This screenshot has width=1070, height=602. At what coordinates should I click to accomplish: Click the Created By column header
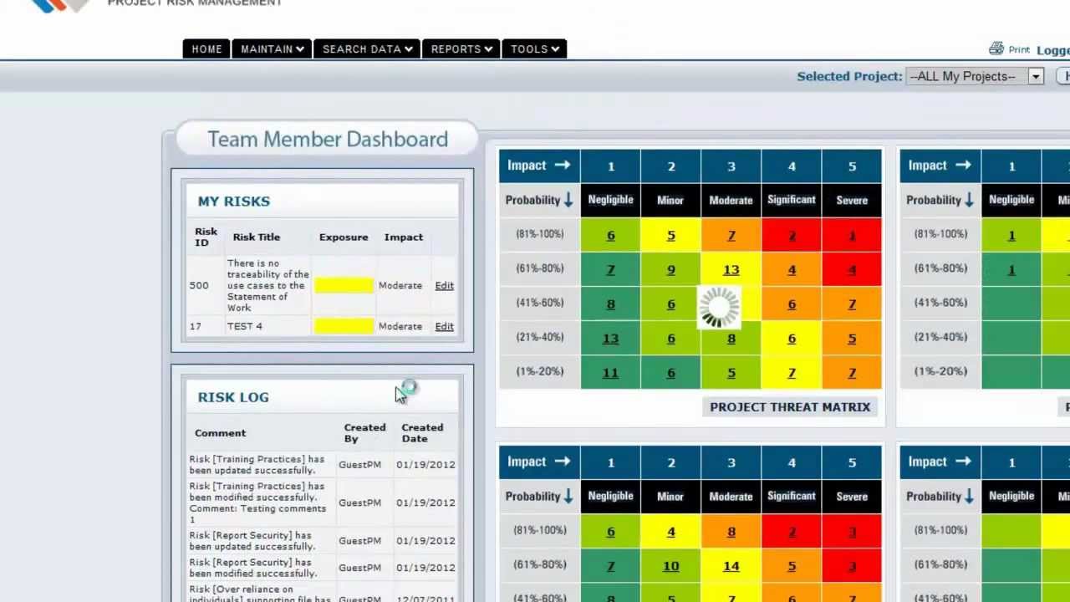[x=364, y=432]
